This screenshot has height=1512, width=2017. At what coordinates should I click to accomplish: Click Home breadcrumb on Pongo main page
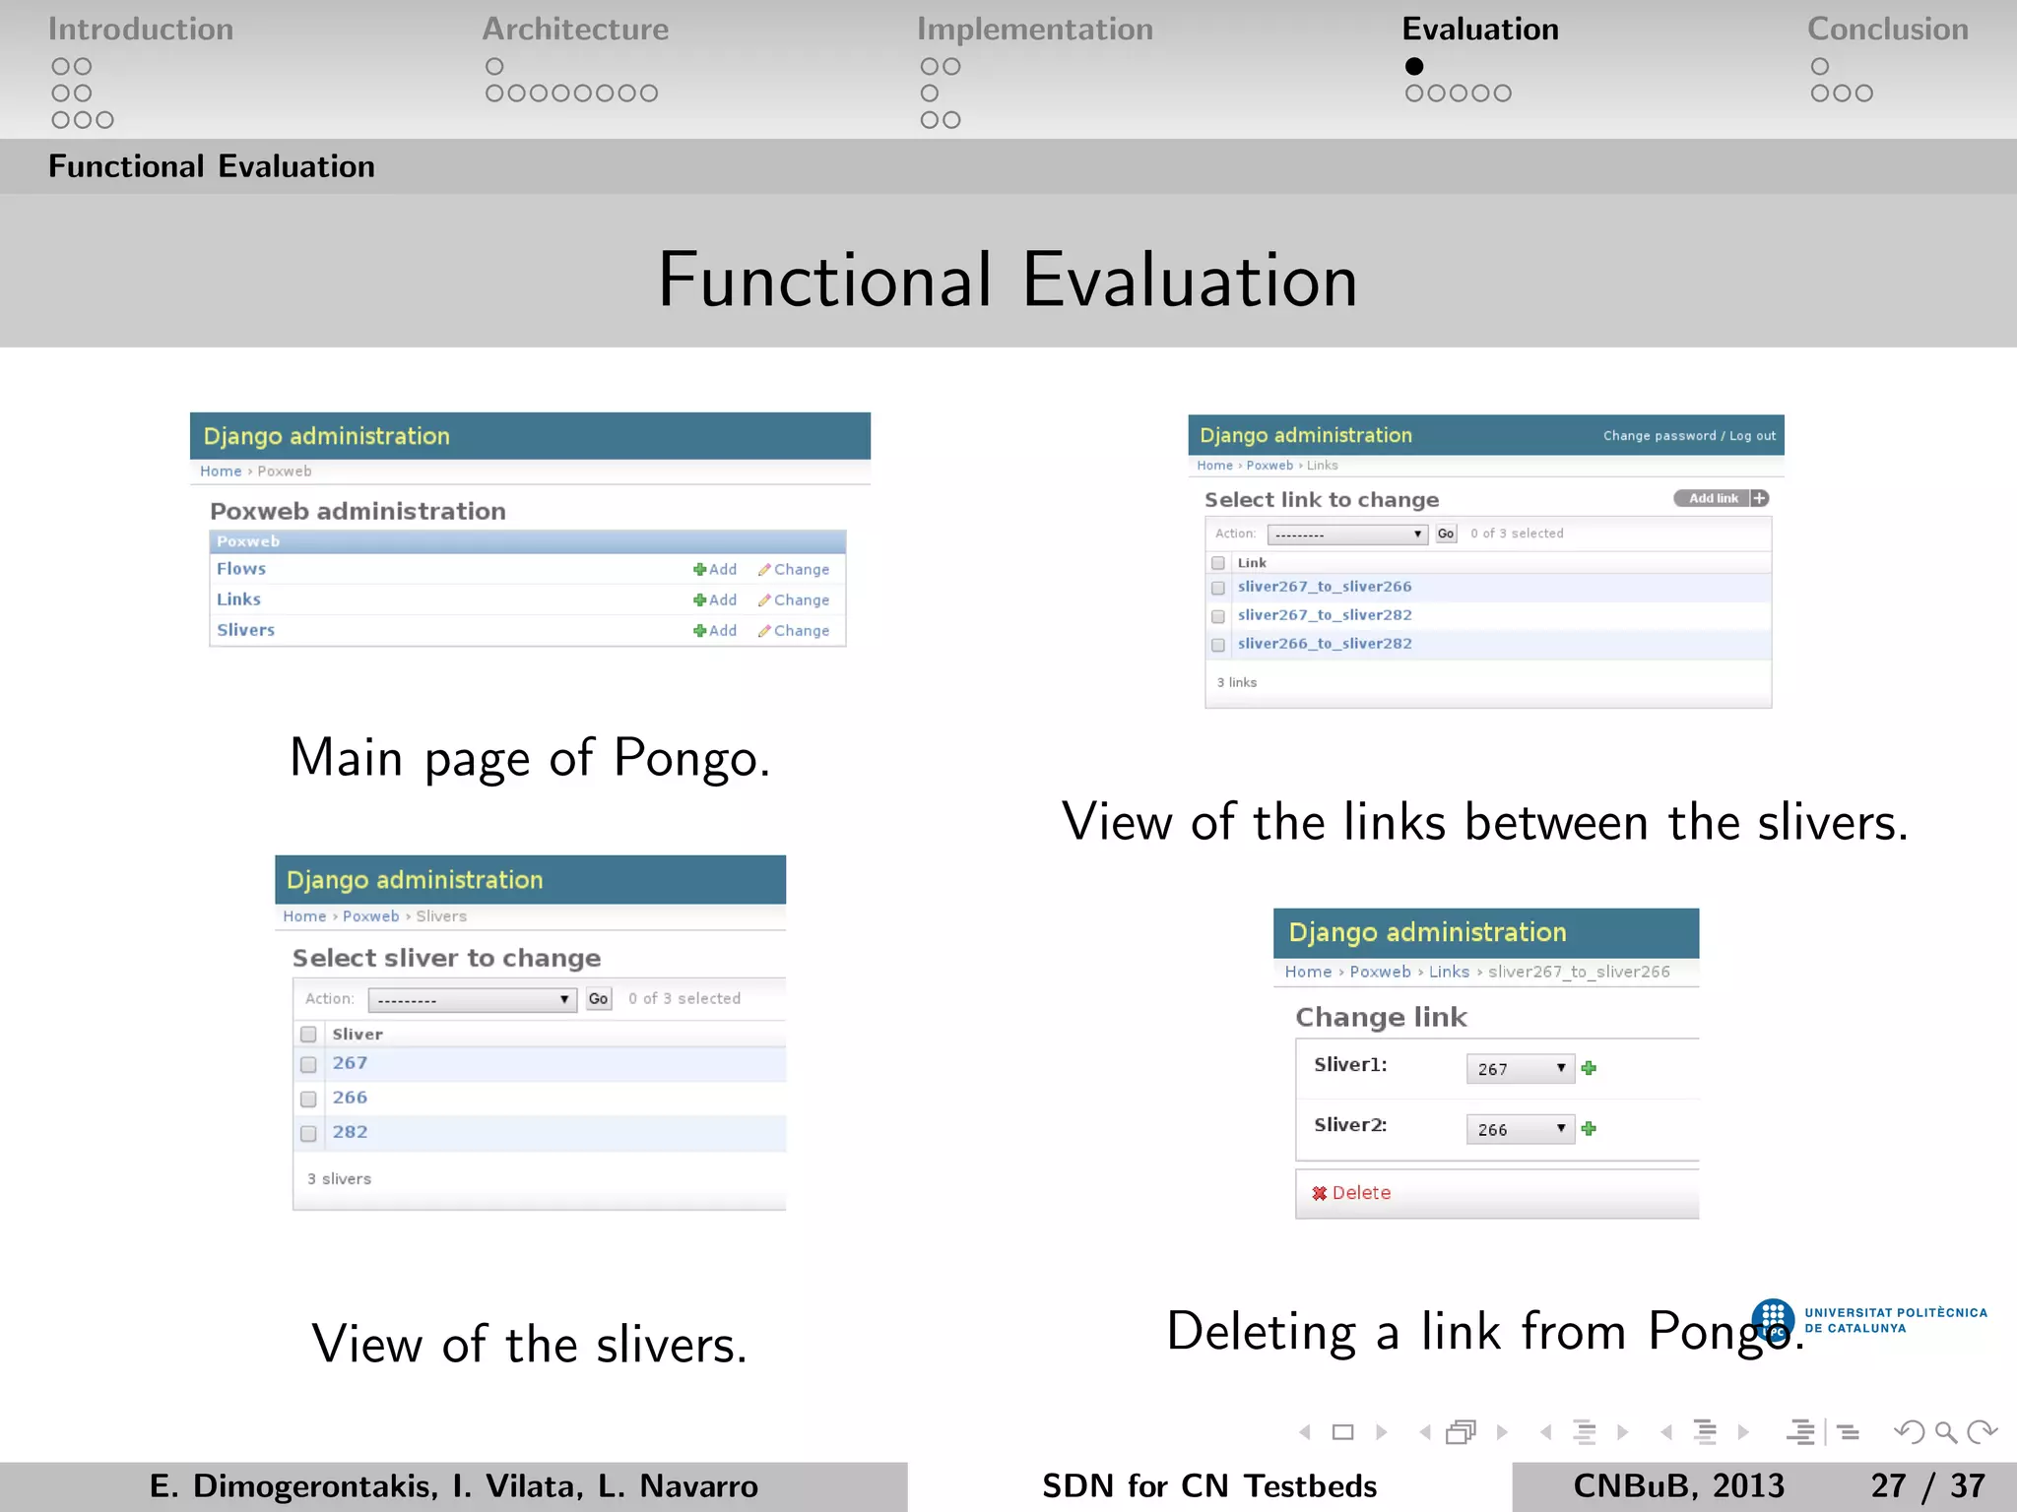coord(221,472)
